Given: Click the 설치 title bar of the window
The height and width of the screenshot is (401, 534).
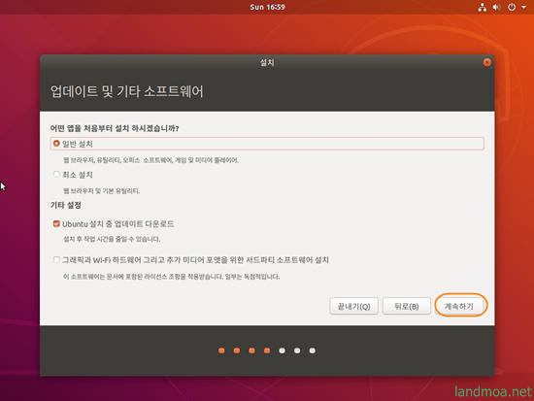Looking at the screenshot, I should pyautogui.click(x=267, y=62).
